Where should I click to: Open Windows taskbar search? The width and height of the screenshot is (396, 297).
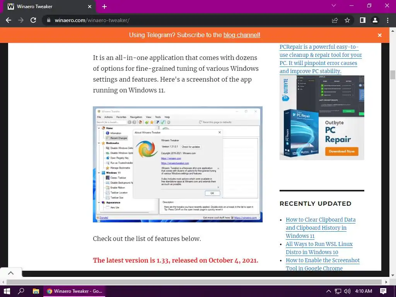click(x=21, y=291)
